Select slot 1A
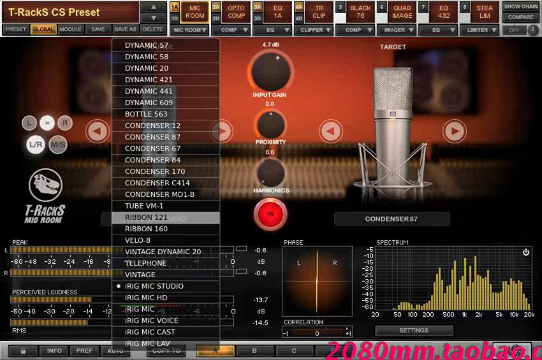The width and height of the screenshot is (542, 360). 175,7
